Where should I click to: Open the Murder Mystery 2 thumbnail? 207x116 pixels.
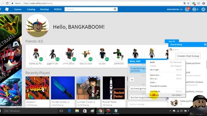[x=63, y=88]
